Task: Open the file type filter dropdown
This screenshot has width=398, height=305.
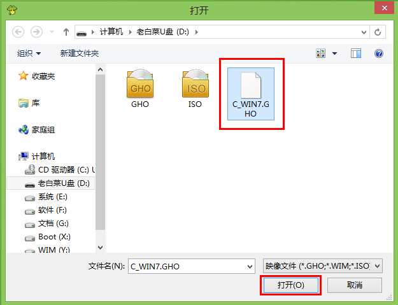Action: [323, 266]
